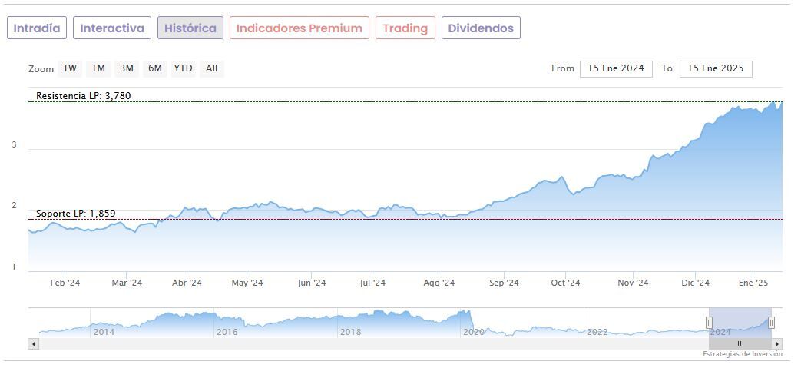Viewport: 801px width, 368px height.
Task: Show the Dividendos tab
Action: point(481,28)
